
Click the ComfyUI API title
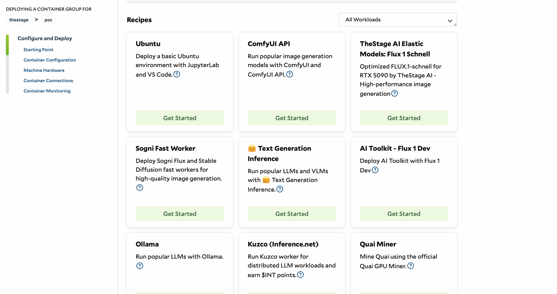(269, 44)
